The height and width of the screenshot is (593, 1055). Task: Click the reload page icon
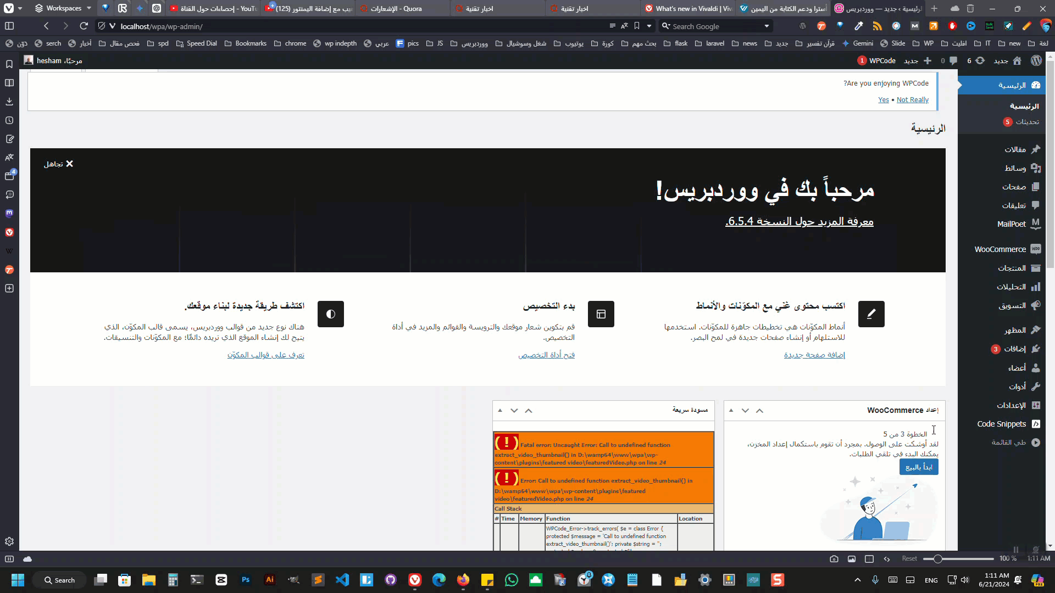tap(84, 26)
